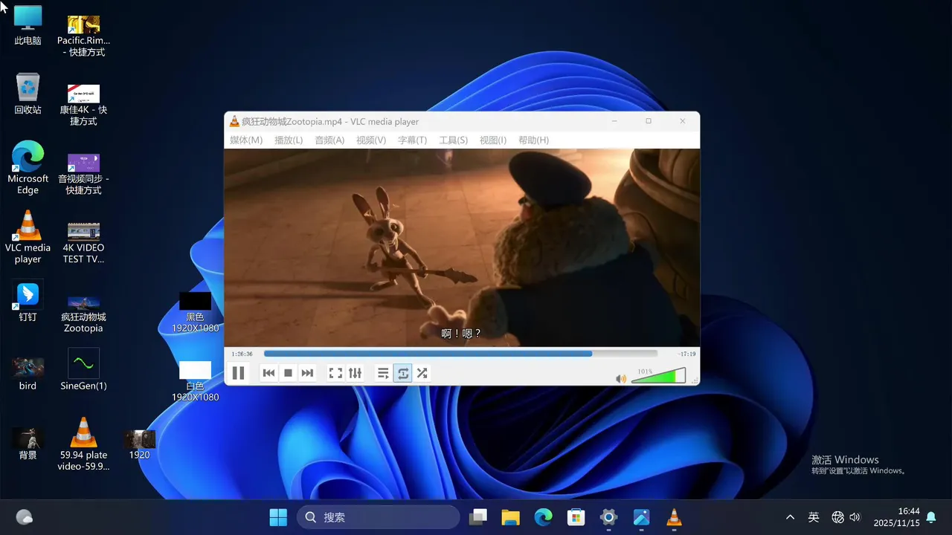952x535 pixels.
Task: Toggle the loop/repeat mode button
Action: pos(403,373)
